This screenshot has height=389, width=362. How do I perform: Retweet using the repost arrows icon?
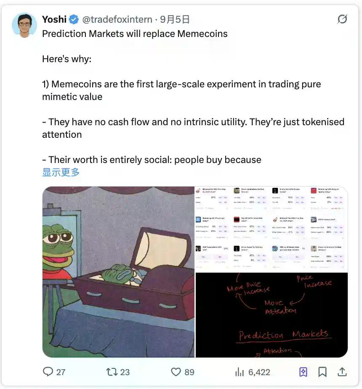(111, 372)
